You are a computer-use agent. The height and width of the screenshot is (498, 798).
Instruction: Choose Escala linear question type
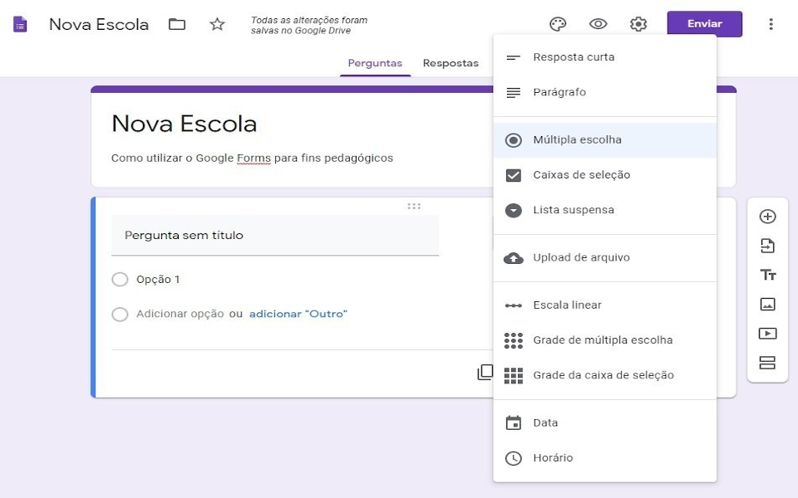pyautogui.click(x=604, y=305)
